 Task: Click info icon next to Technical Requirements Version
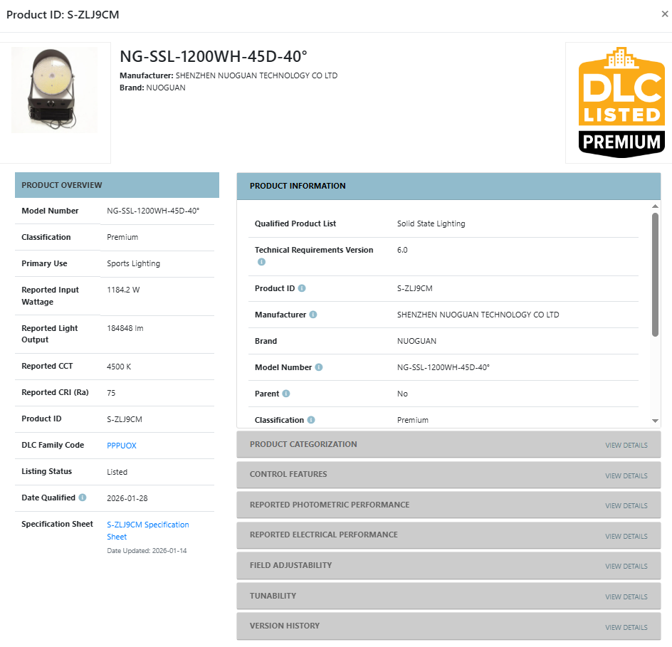pyautogui.click(x=261, y=262)
